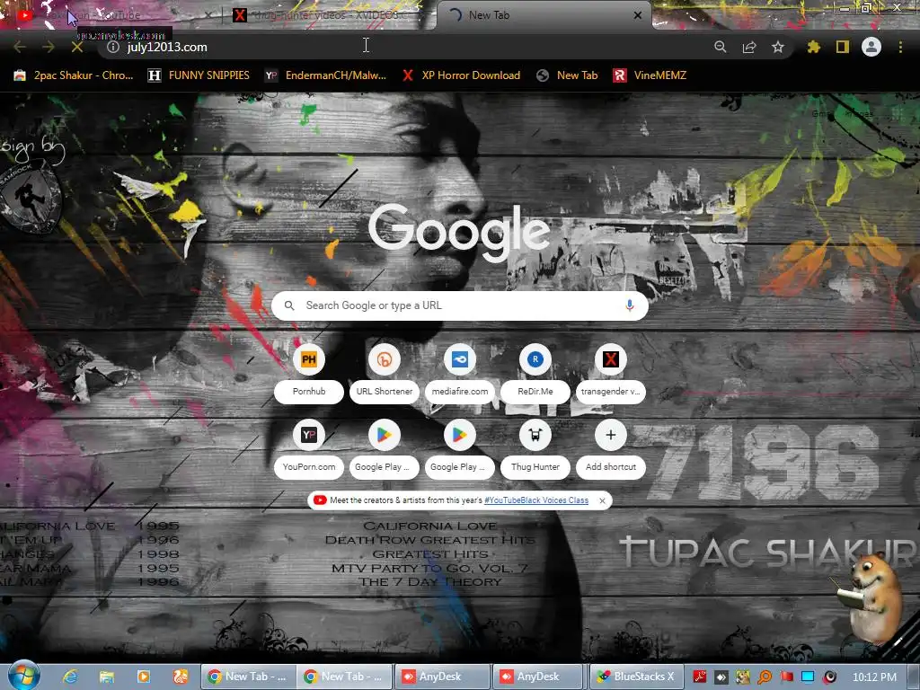Toggle the Chrome side panel
Viewport: 920px width, 690px height.
(x=843, y=47)
